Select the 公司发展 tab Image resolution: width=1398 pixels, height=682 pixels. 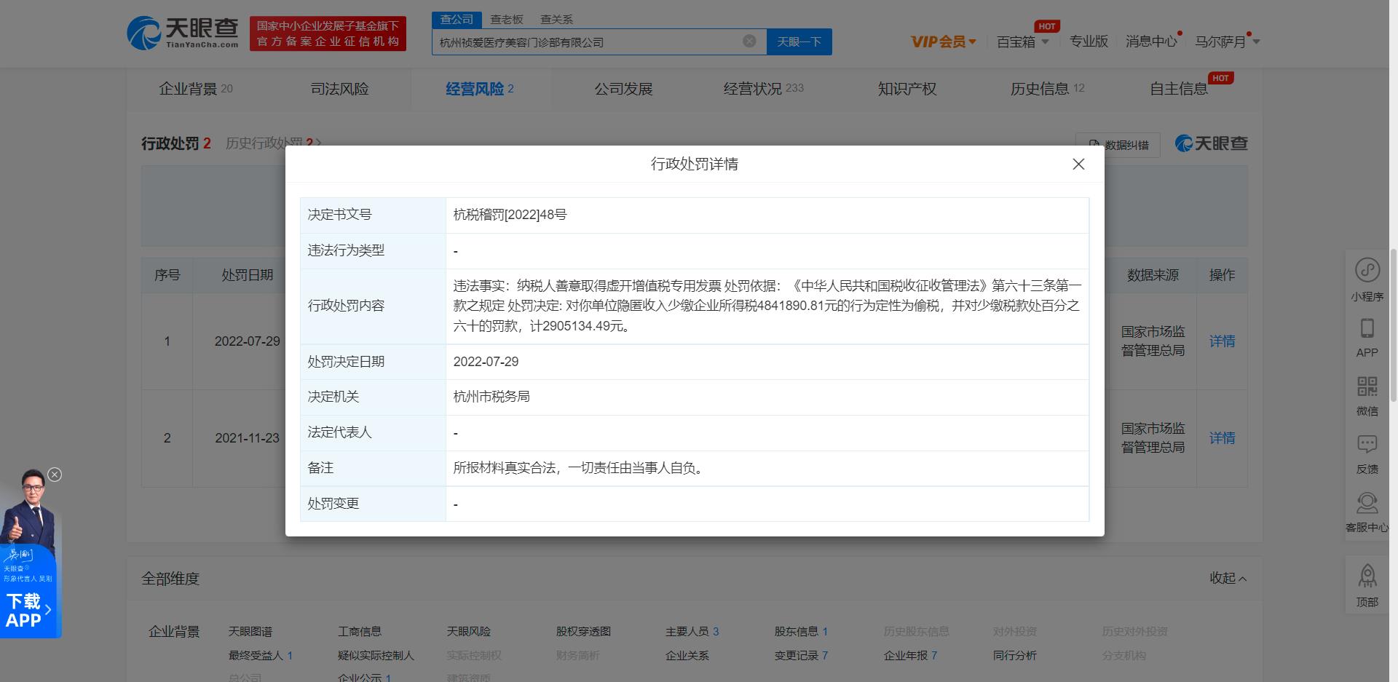click(623, 89)
